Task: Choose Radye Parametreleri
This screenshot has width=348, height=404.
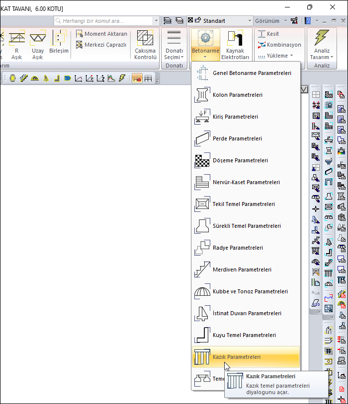Action: pos(246,248)
